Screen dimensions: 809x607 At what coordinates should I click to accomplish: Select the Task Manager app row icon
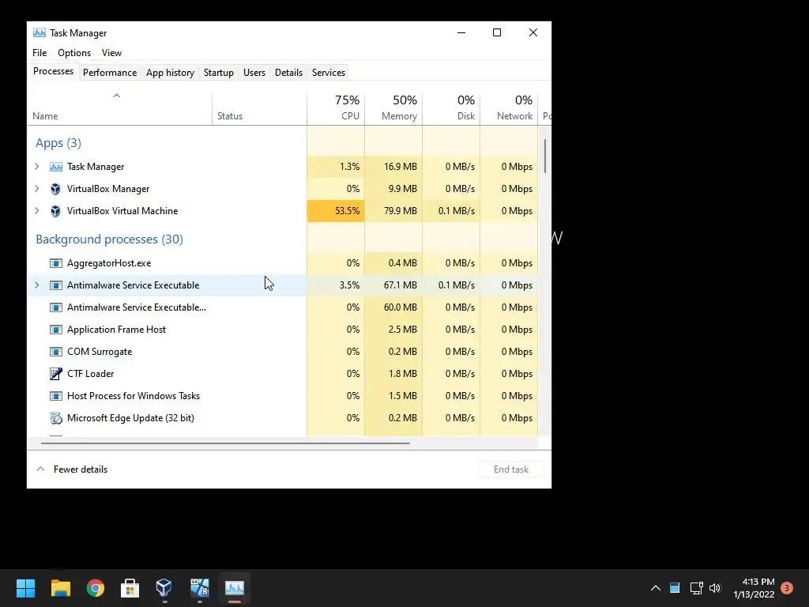point(56,167)
